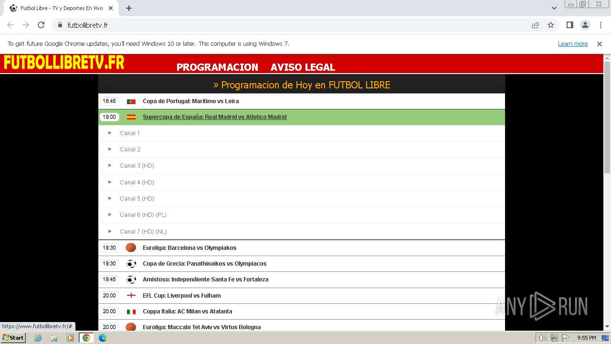Click the 18:45 time badge
Image resolution: width=611 pixels, height=344 pixels.
tap(109, 101)
